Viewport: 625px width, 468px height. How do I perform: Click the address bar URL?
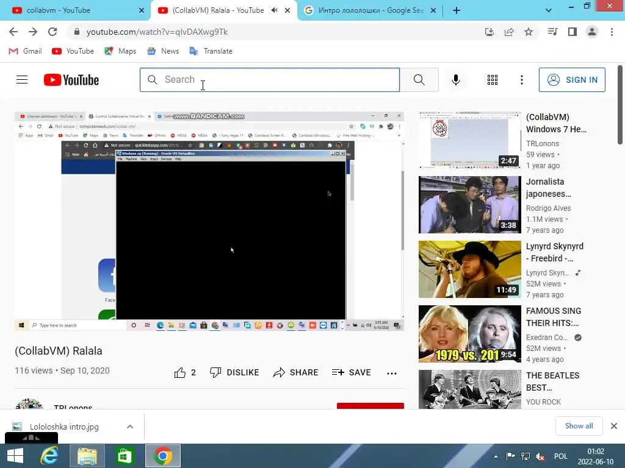[x=157, y=32]
